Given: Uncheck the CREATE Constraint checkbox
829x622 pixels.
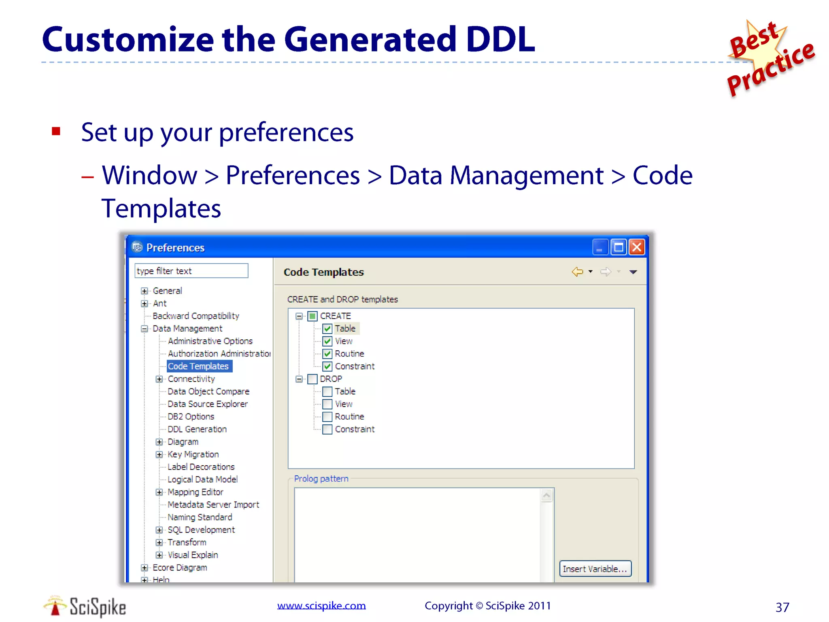Looking at the screenshot, I should (x=327, y=366).
